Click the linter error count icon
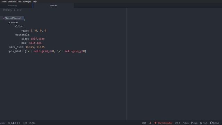 (x=9, y=123)
